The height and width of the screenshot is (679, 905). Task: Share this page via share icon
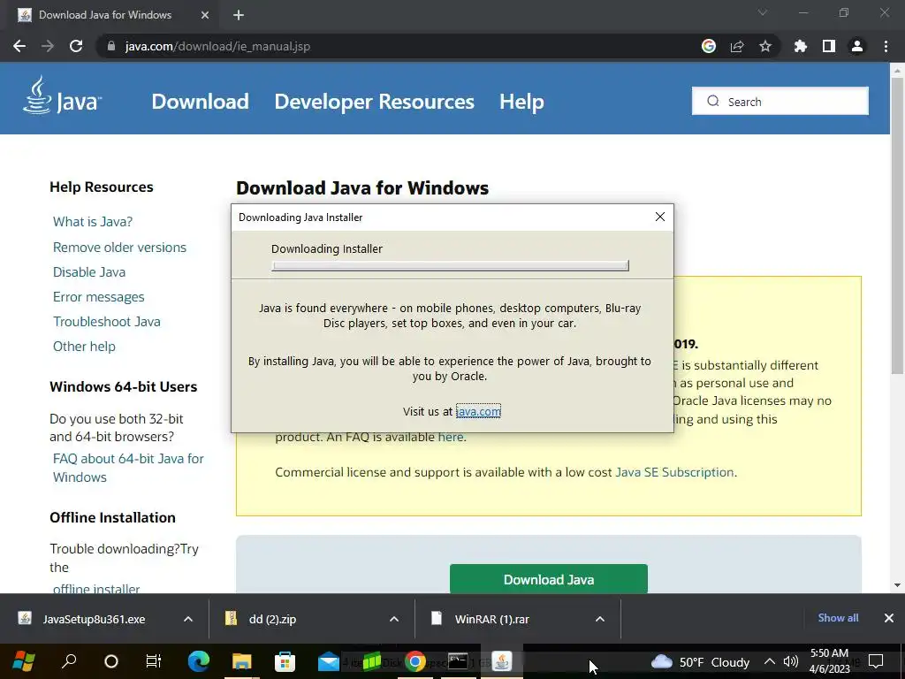[x=737, y=46]
